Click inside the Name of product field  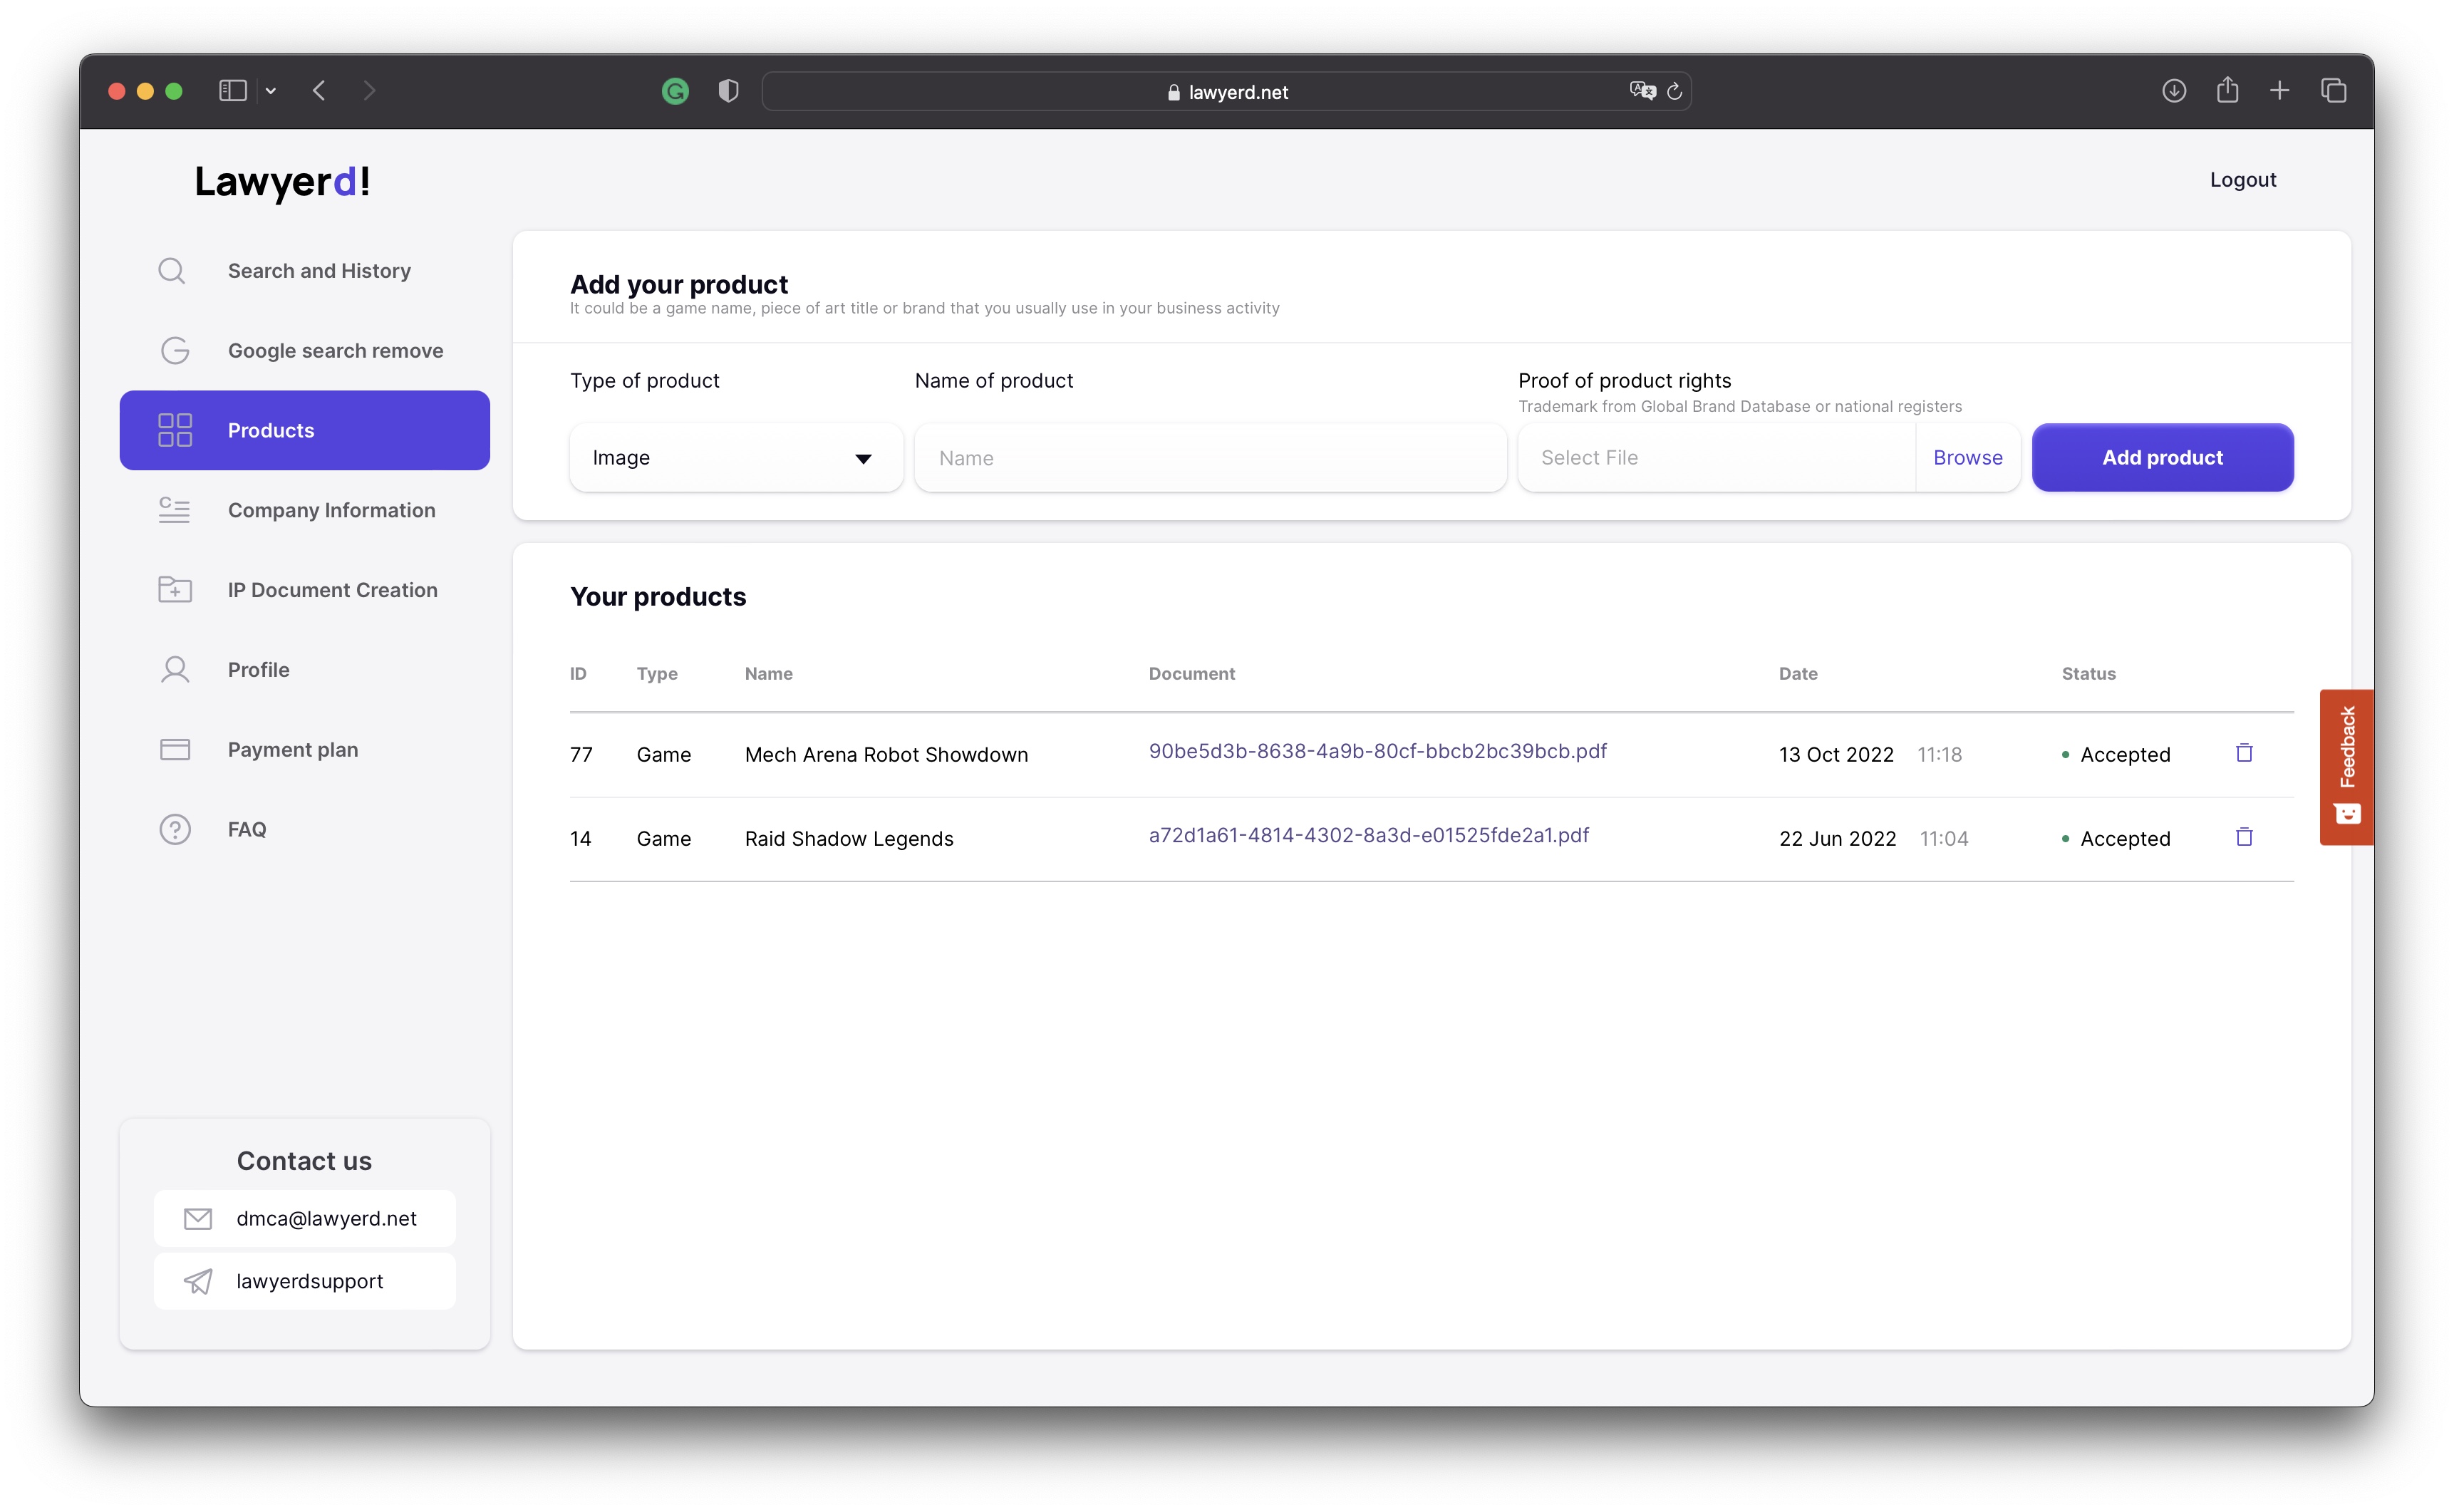1209,457
